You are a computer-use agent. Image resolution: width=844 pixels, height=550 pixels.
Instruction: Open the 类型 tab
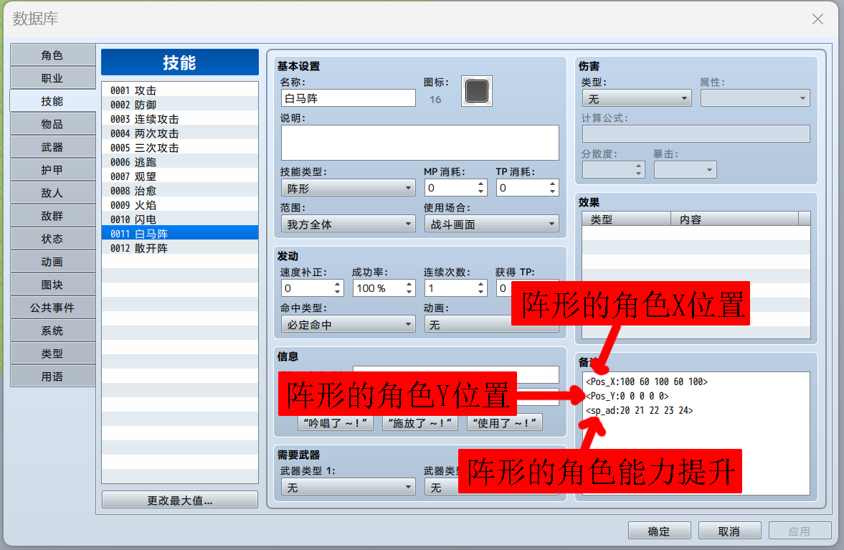click(x=53, y=354)
